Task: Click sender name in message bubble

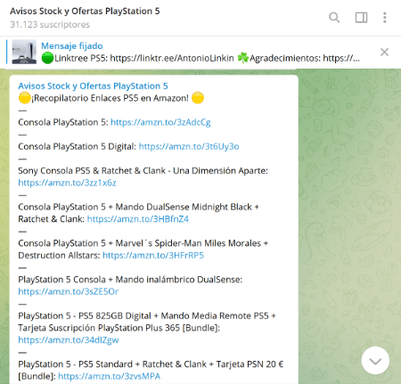Action: click(x=93, y=86)
